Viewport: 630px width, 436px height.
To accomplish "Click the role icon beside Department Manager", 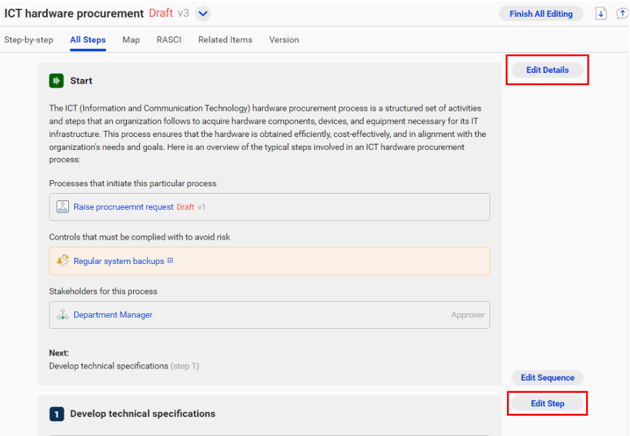I will [x=62, y=315].
